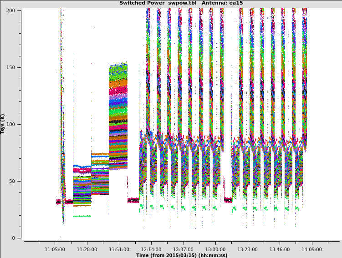The image size is (342, 258).
Task: Click the 12:37:00 x-axis tick label
Action: 183,249
